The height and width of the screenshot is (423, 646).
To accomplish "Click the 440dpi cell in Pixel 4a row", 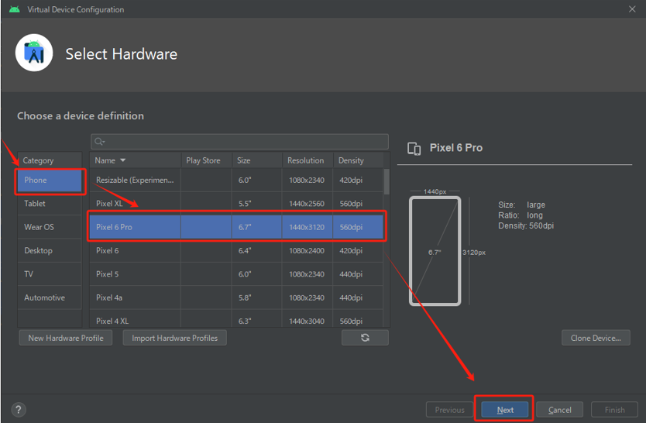I will (358, 297).
